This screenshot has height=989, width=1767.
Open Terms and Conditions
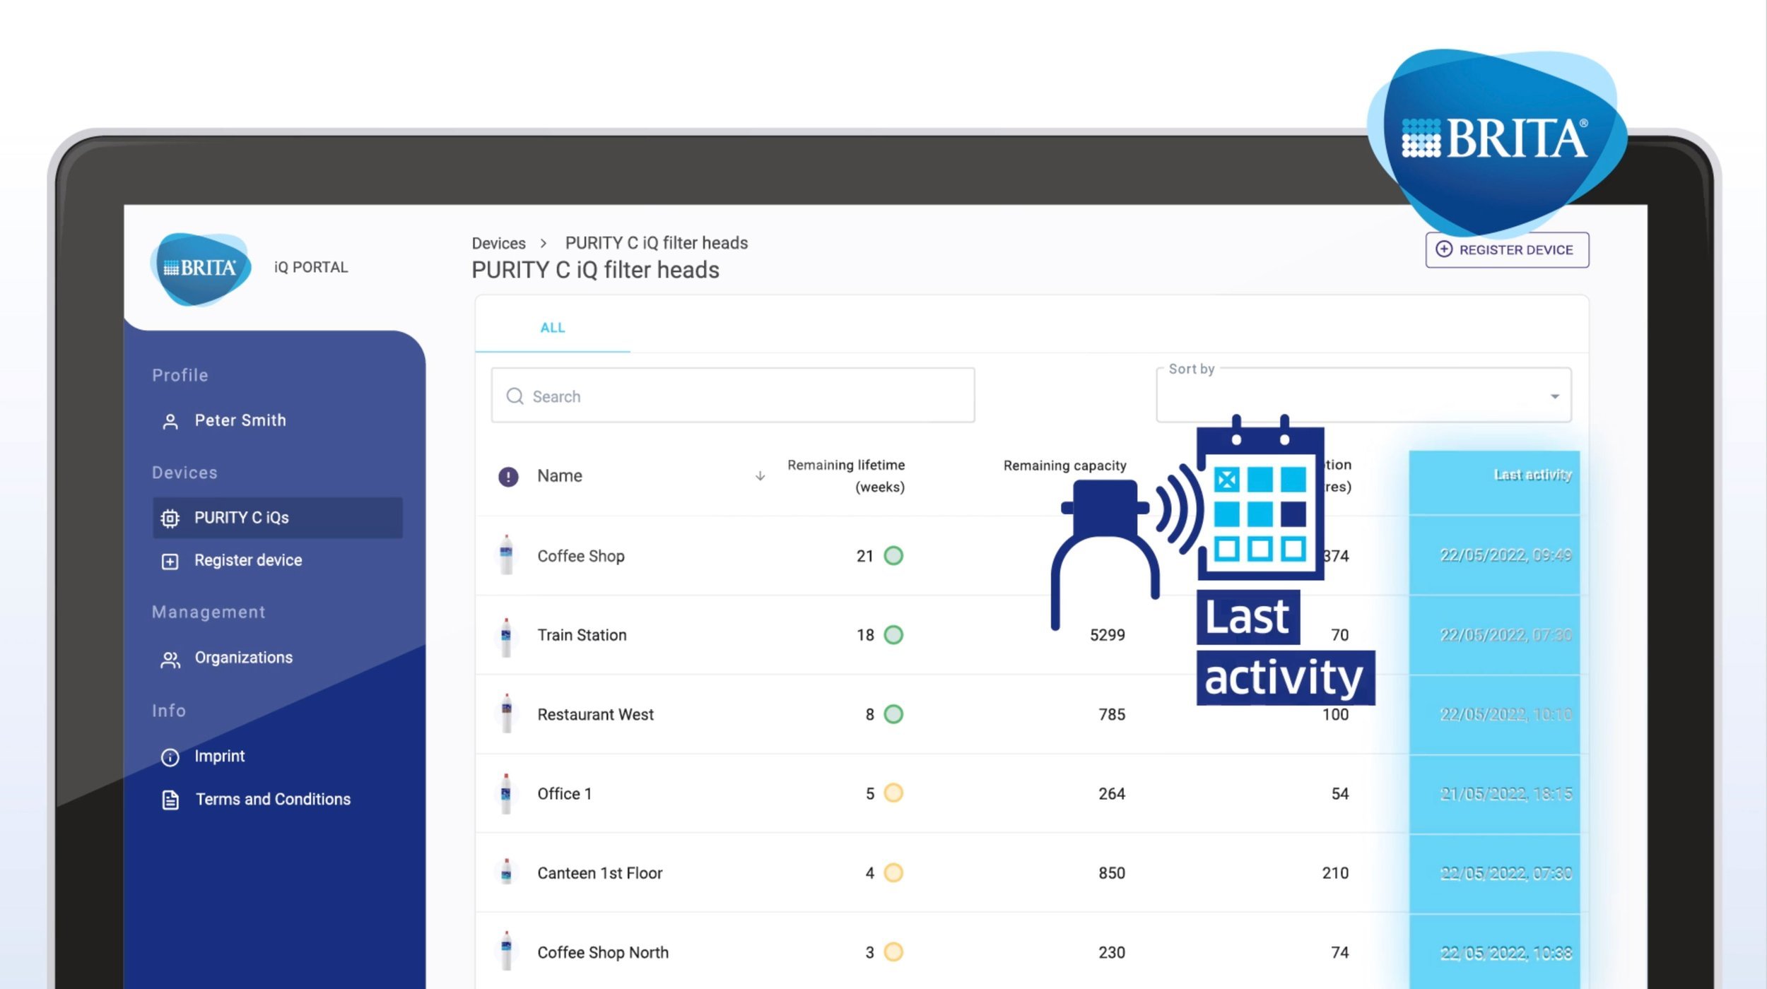273,799
